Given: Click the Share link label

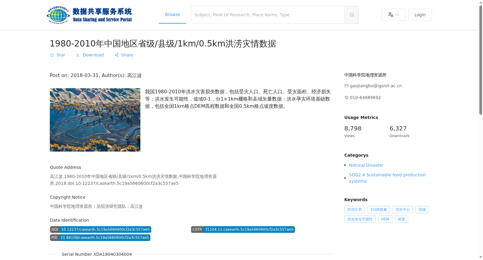Looking at the screenshot, I should click(127, 55).
